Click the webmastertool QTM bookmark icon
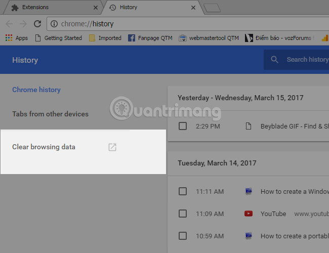Viewport: 329px width, 253px height. tap(182, 38)
